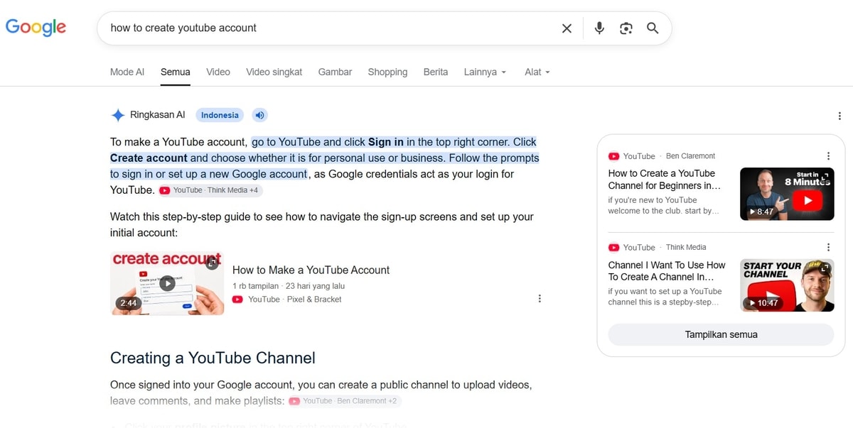
Task: Open 'Channel I Want To Use How To Create' link
Action: click(x=667, y=270)
